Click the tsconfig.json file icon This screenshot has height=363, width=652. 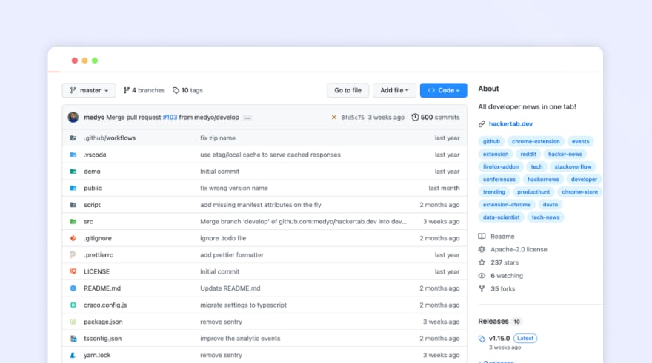[x=73, y=339]
